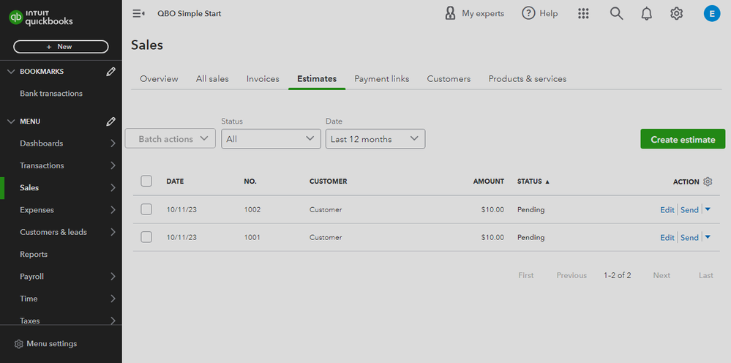Open table column settings gear

point(707,181)
